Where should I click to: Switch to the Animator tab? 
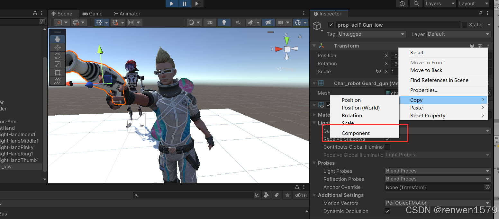click(x=127, y=14)
